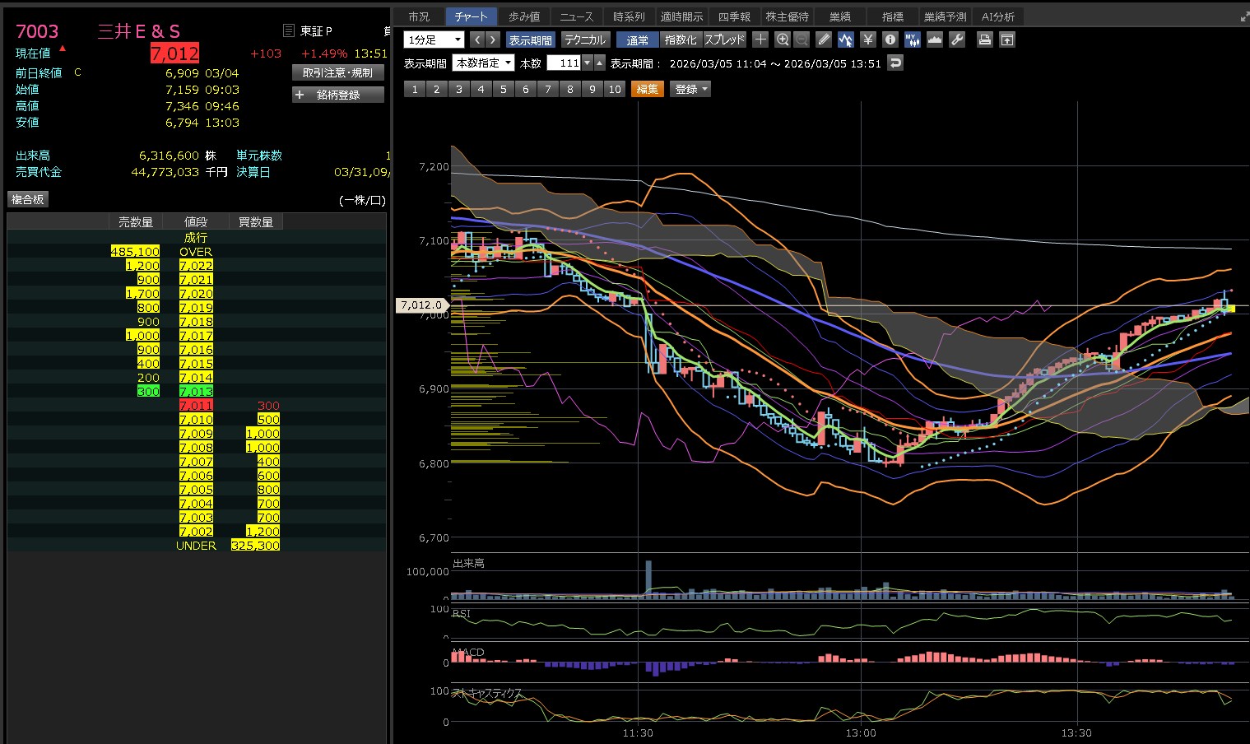The width and height of the screenshot is (1250, 744).
Task: Open the 登録 dropdown menu
Action: pyautogui.click(x=691, y=89)
